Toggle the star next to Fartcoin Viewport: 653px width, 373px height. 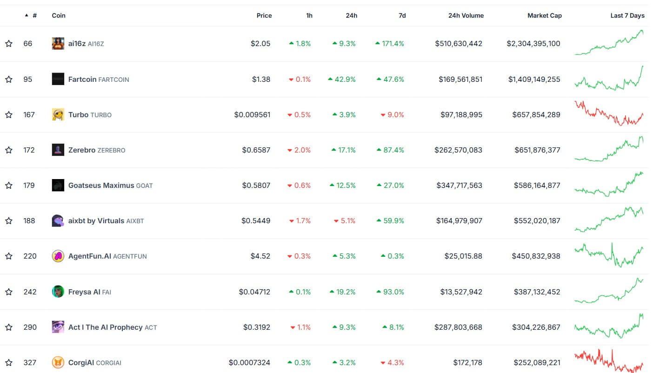point(9,79)
